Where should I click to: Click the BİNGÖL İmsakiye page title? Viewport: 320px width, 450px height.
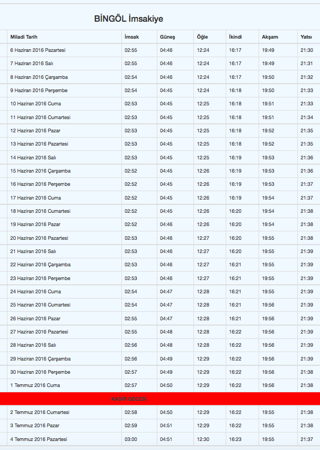pos(129,19)
